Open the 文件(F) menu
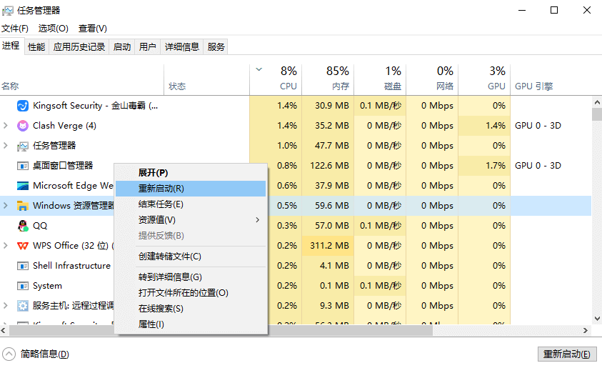The height and width of the screenshot is (368, 602). pos(14,29)
